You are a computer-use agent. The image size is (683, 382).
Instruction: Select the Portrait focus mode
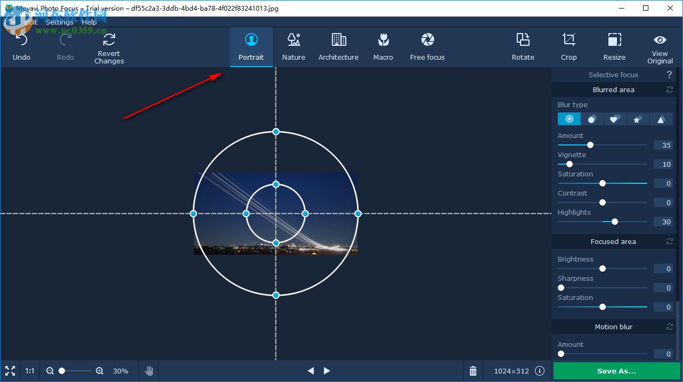pyautogui.click(x=251, y=47)
